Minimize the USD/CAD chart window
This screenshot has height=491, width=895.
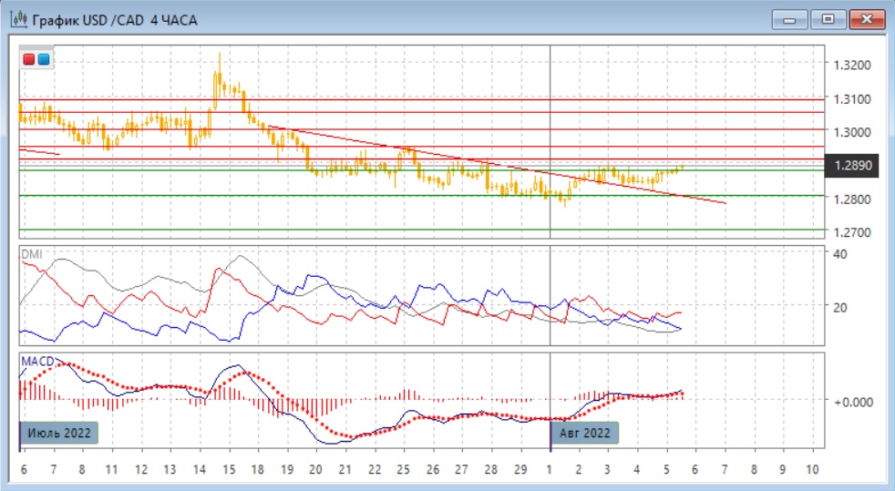(790, 19)
